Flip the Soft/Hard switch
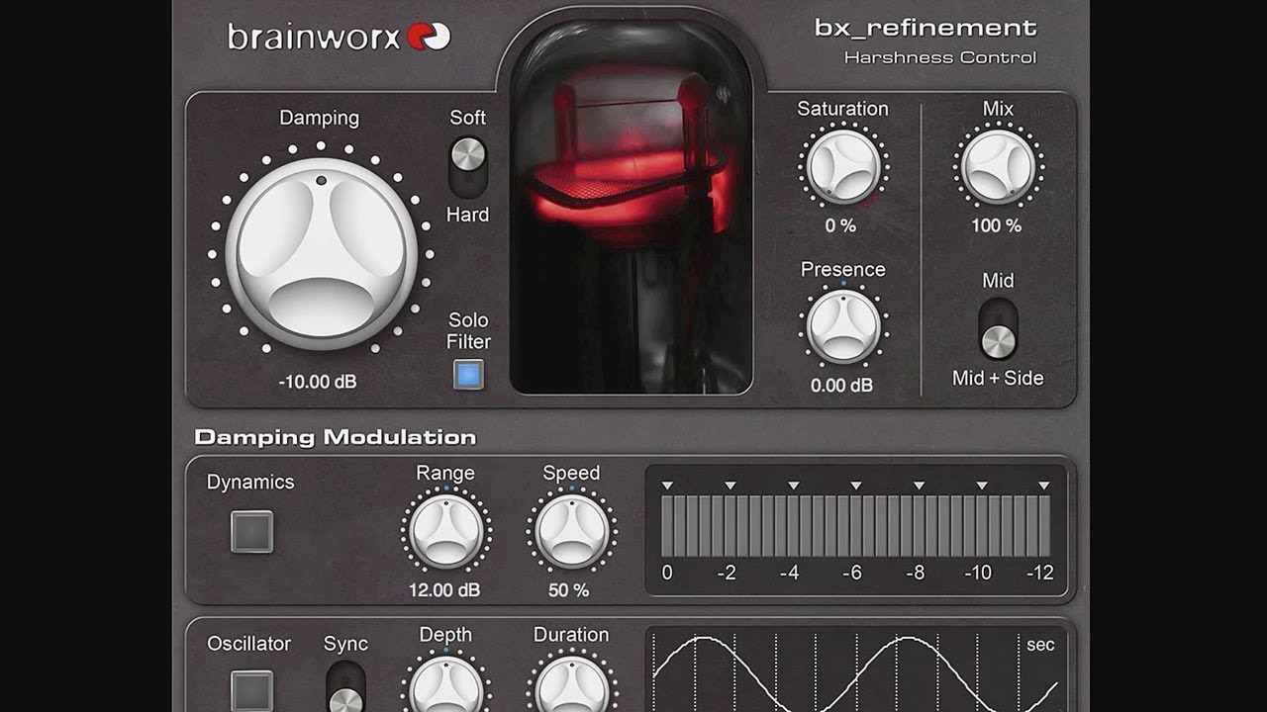The image size is (1267, 712). [x=468, y=165]
